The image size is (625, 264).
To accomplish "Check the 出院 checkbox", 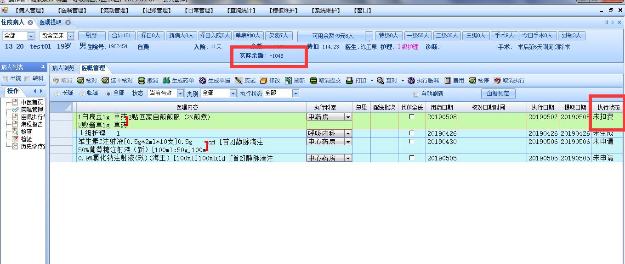I will [5, 79].
